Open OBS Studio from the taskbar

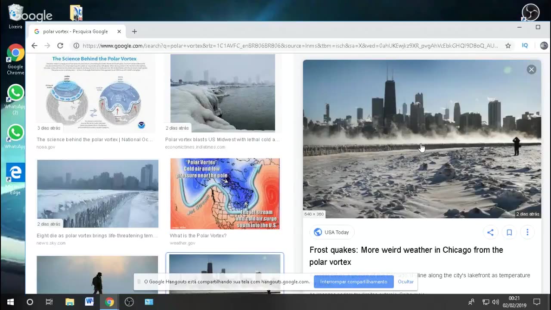click(x=129, y=302)
